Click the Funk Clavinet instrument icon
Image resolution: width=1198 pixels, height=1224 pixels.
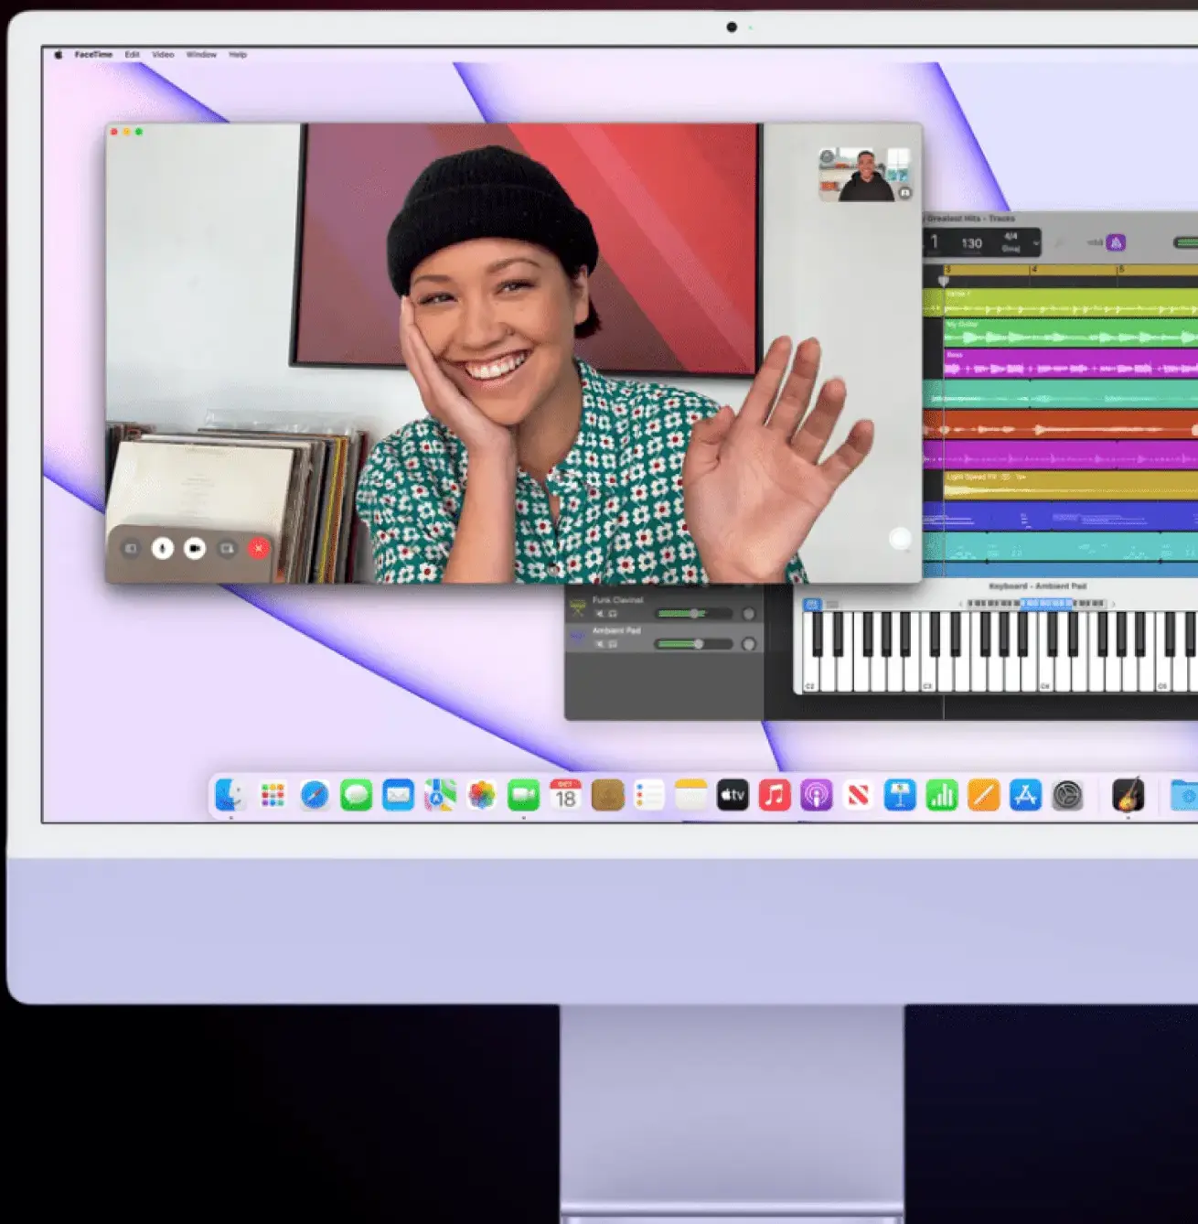coord(577,605)
